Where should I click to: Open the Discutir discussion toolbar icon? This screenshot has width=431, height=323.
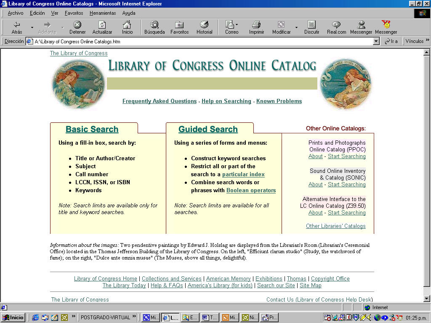311,27
